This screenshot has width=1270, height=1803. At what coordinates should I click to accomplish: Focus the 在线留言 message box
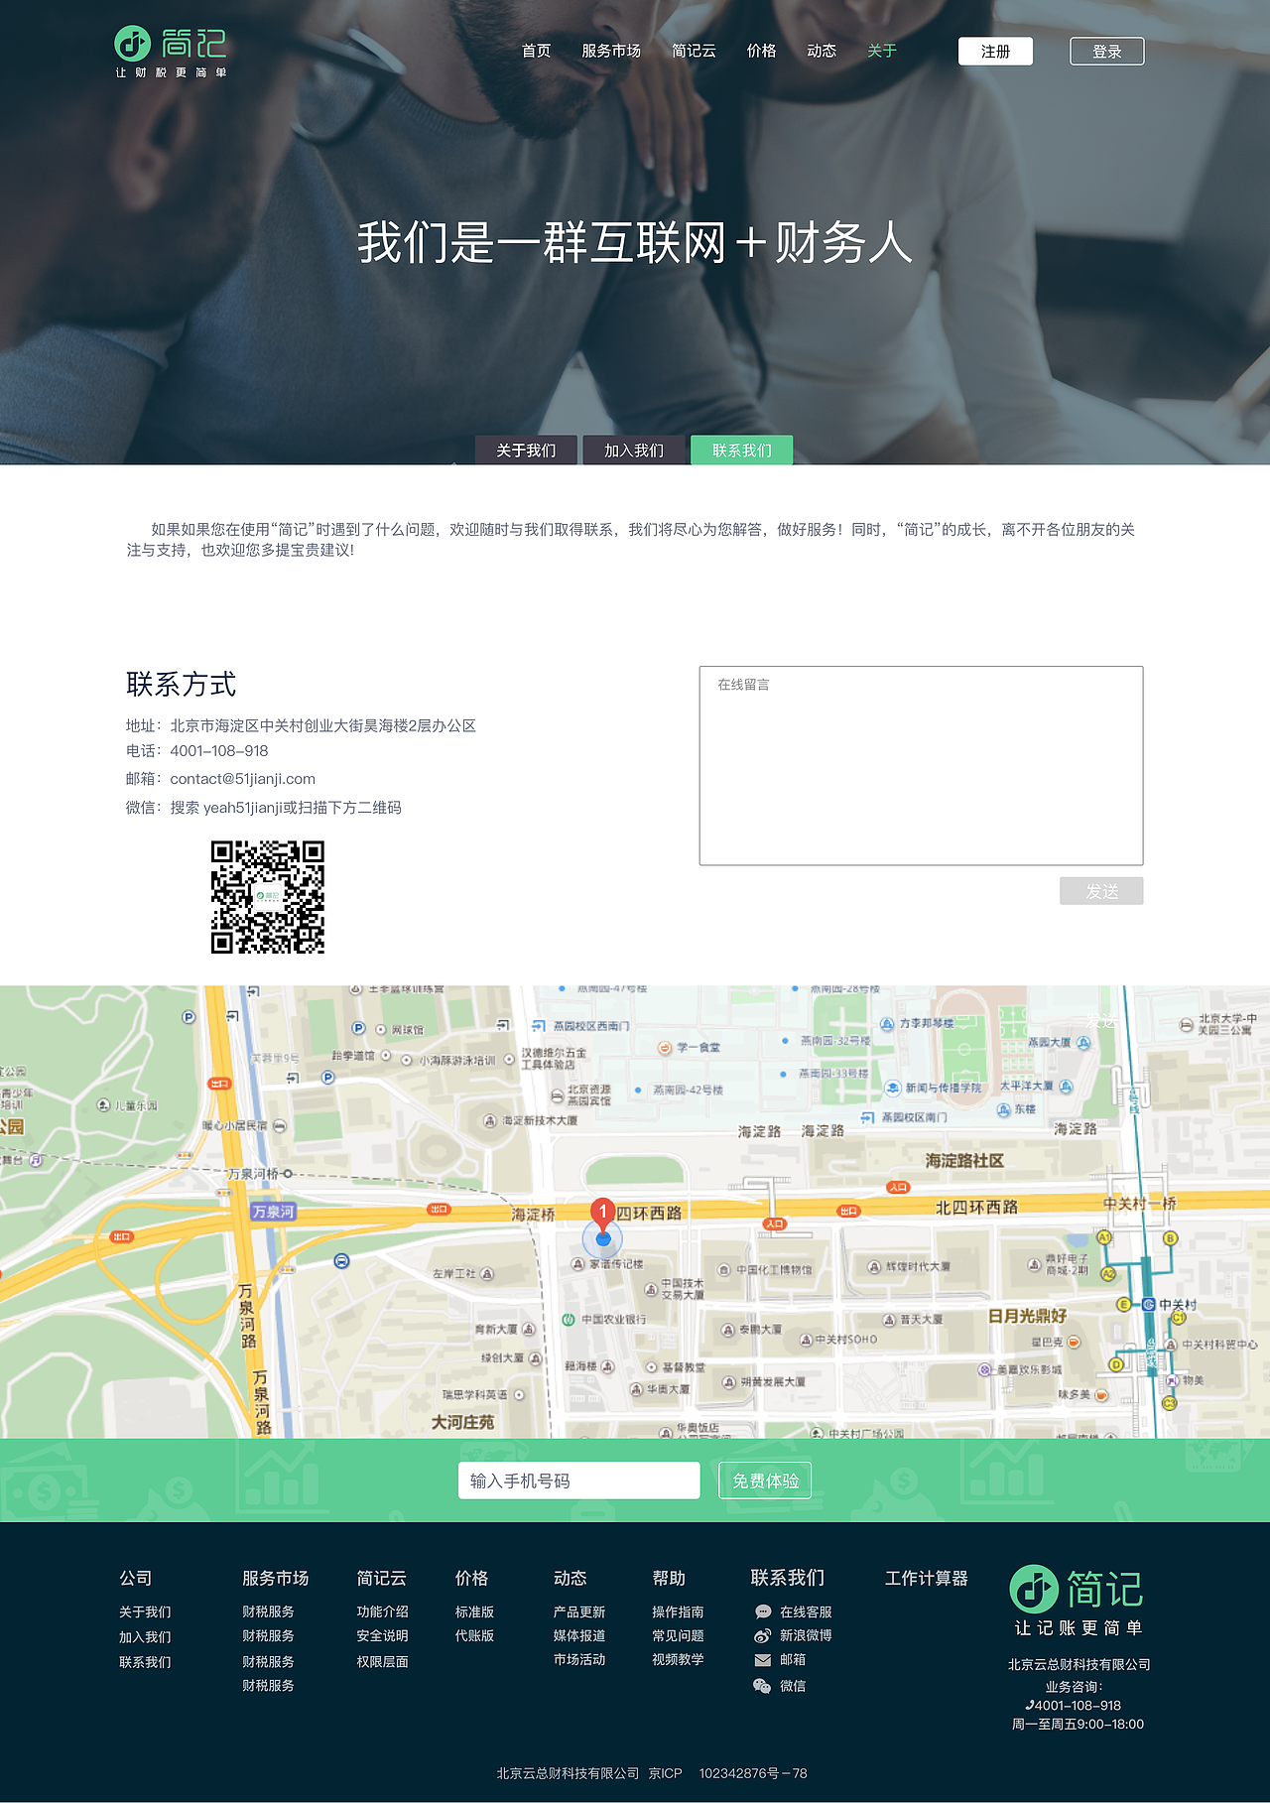click(921, 766)
